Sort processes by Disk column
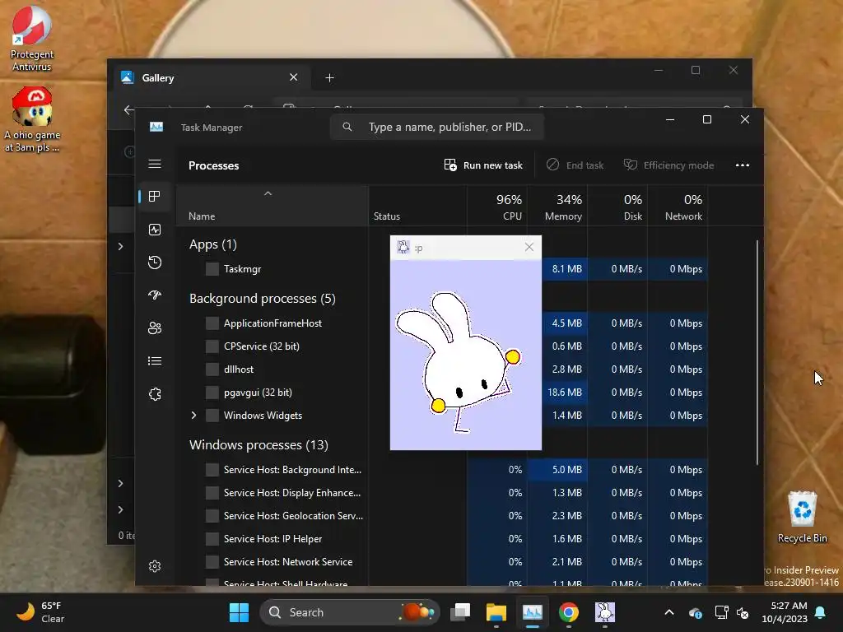843x632 pixels. [617, 207]
